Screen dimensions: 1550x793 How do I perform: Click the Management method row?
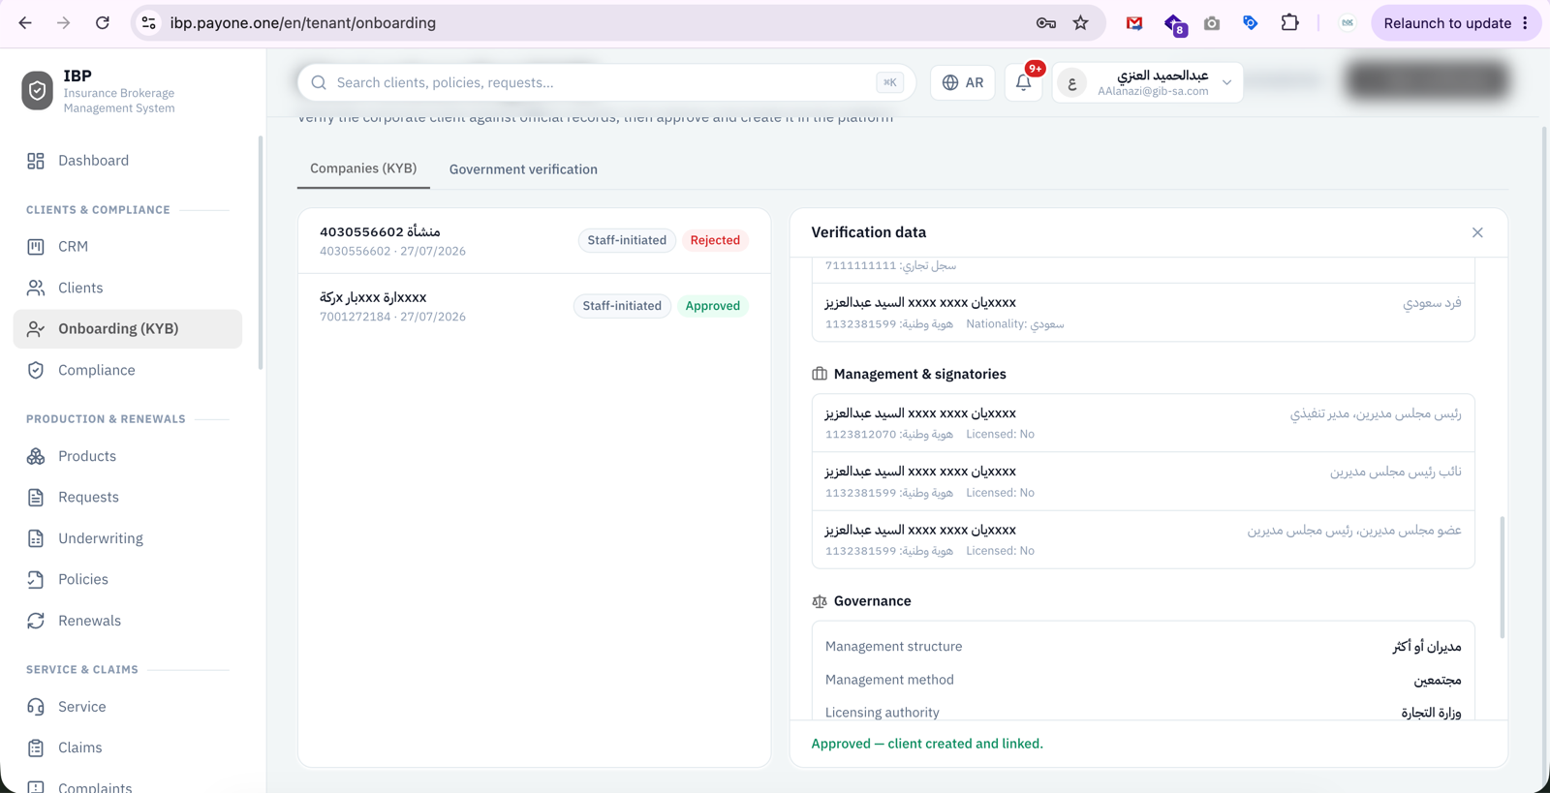click(x=1143, y=680)
